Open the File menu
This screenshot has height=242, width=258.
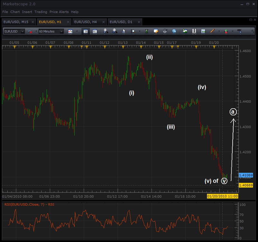[5, 12]
